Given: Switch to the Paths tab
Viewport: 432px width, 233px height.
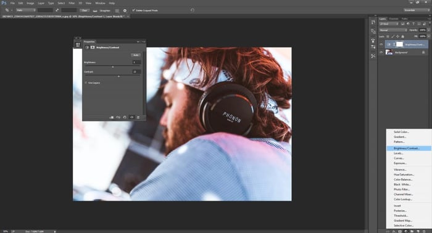Looking at the screenshot, I should pos(404,18).
